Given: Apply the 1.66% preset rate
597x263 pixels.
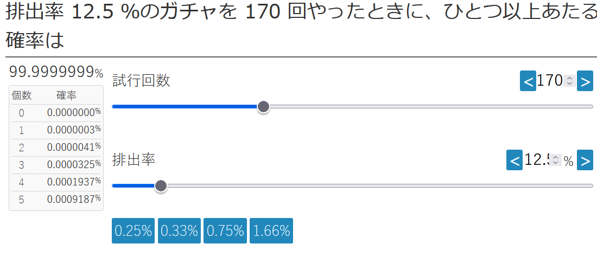Looking at the screenshot, I should 271,231.
